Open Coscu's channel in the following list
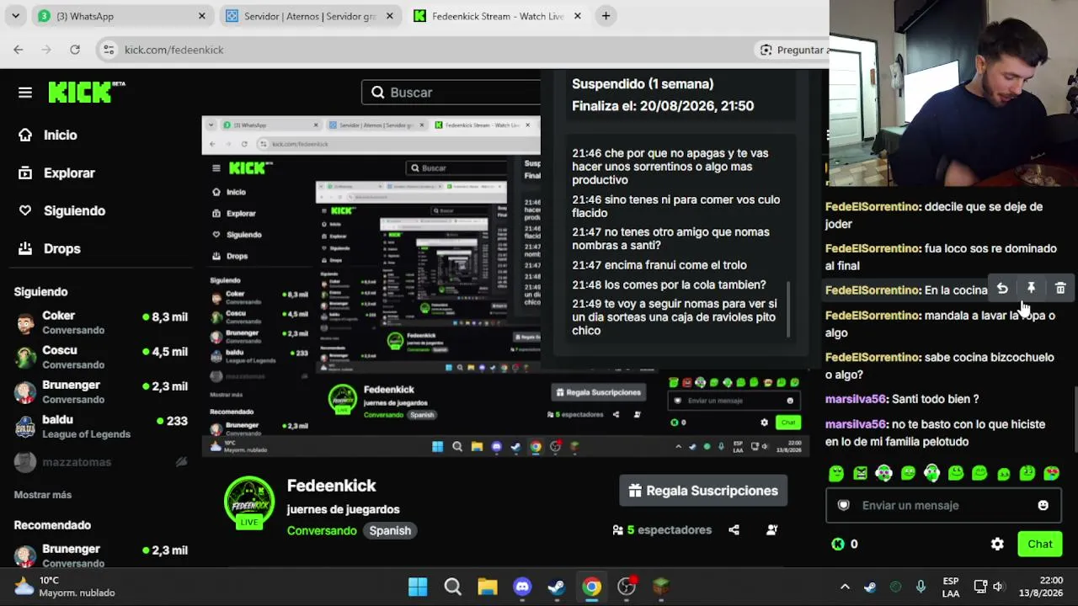 (x=101, y=357)
